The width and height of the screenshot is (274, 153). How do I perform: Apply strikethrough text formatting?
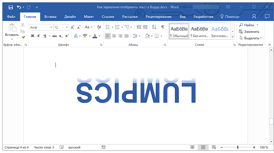click(x=55, y=36)
